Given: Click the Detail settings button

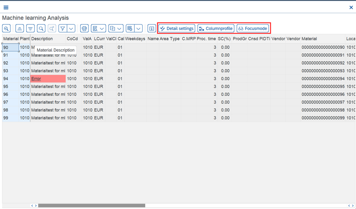Looking at the screenshot, I should [177, 29].
